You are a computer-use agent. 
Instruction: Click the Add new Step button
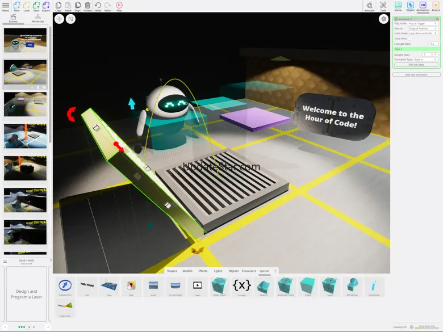pos(416,65)
